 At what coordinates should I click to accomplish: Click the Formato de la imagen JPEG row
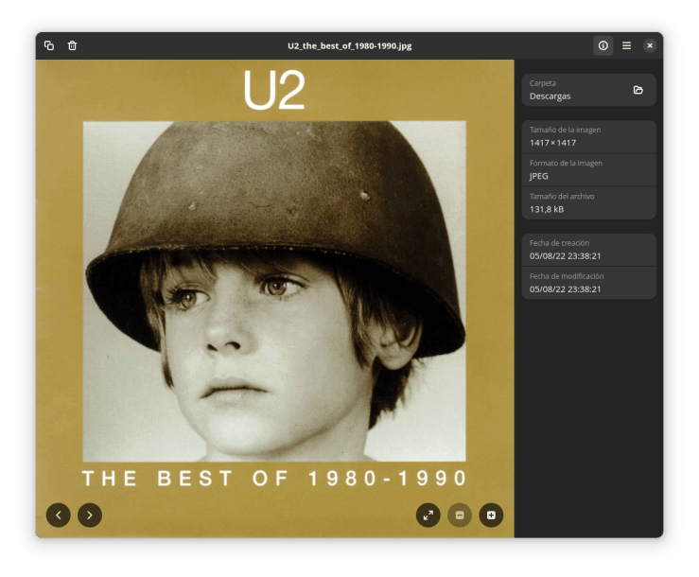[588, 170]
